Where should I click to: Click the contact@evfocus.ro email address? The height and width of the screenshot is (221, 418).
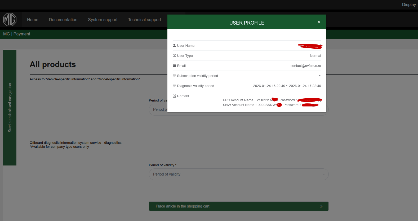[x=305, y=66]
